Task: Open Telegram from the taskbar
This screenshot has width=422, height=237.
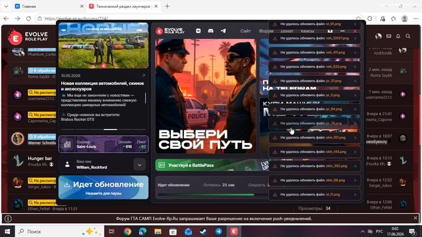Action: tap(218, 231)
